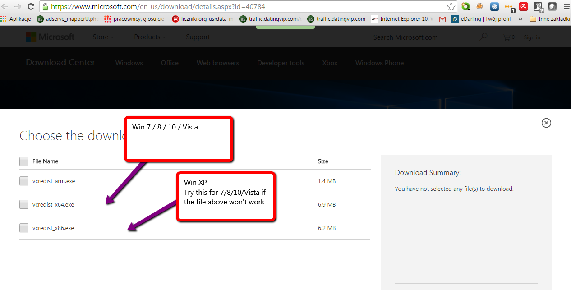
Task: Click the green extension icon after the star
Action: pos(465,6)
